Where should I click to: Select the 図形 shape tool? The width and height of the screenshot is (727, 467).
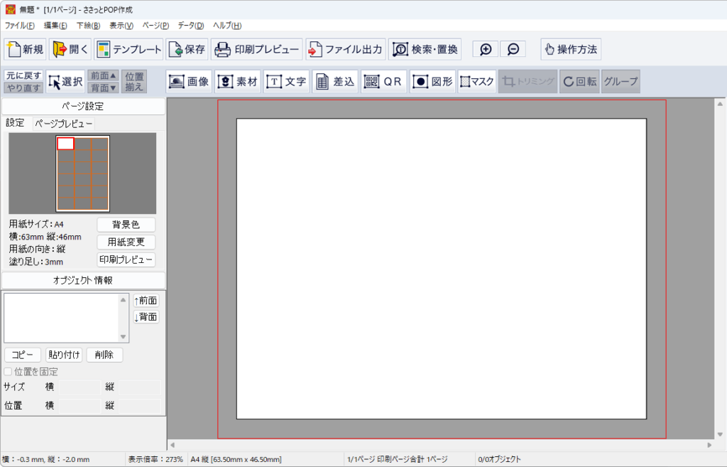point(432,82)
